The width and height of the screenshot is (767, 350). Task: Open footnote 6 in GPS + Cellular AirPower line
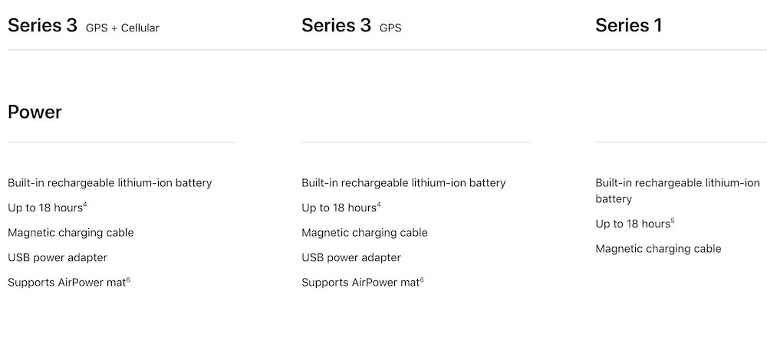pos(128,280)
